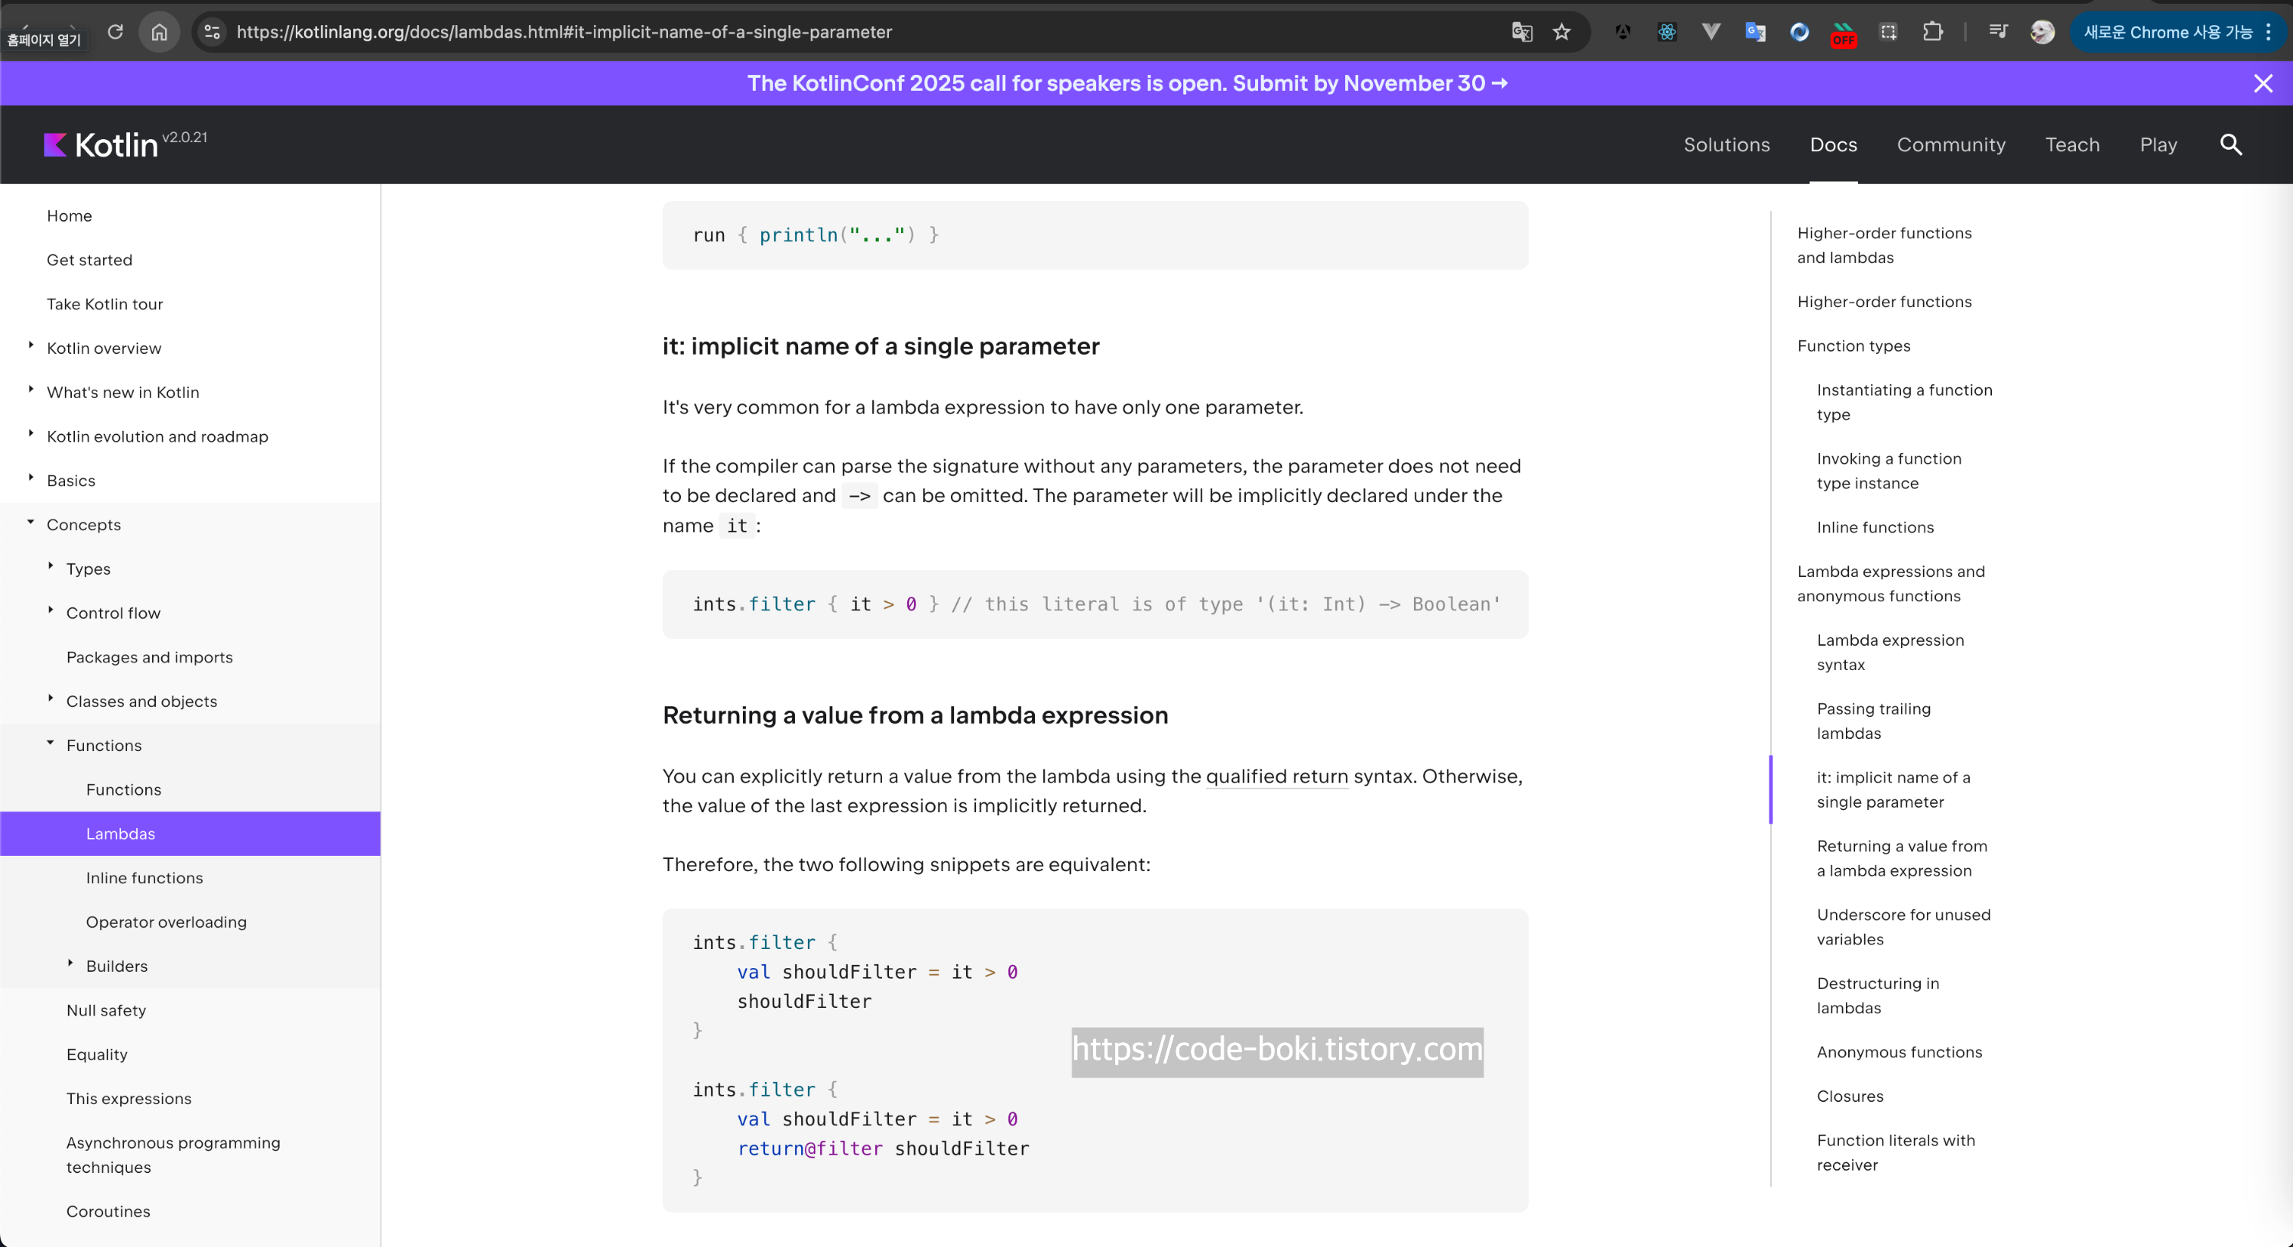
Task: Click the browser home icon
Action: 159,32
